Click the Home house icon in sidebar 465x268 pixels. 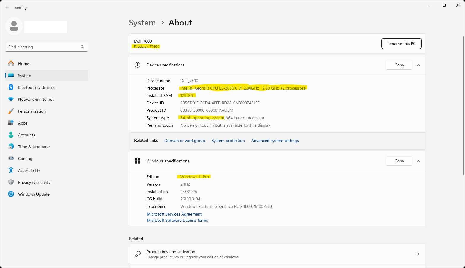pyautogui.click(x=11, y=63)
